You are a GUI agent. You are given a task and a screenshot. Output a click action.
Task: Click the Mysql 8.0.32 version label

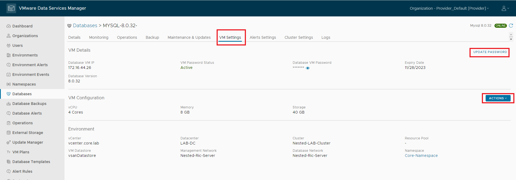(x=481, y=26)
